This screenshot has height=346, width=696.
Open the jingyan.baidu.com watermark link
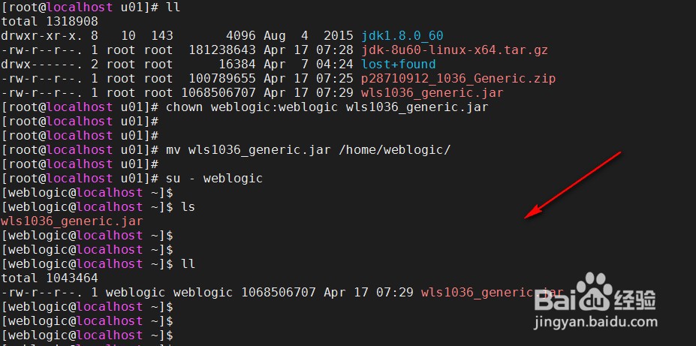[596, 321]
